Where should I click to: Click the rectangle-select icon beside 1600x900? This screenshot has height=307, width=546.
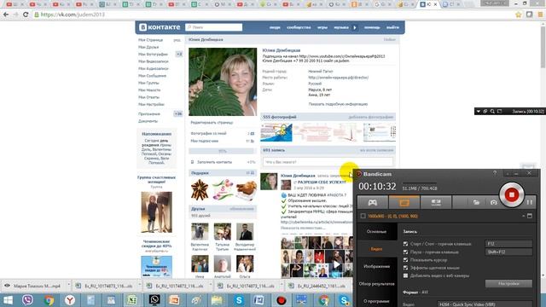363,216
